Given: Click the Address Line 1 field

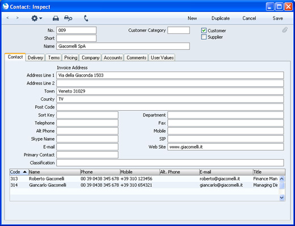Looking at the screenshot, I should (170, 75).
